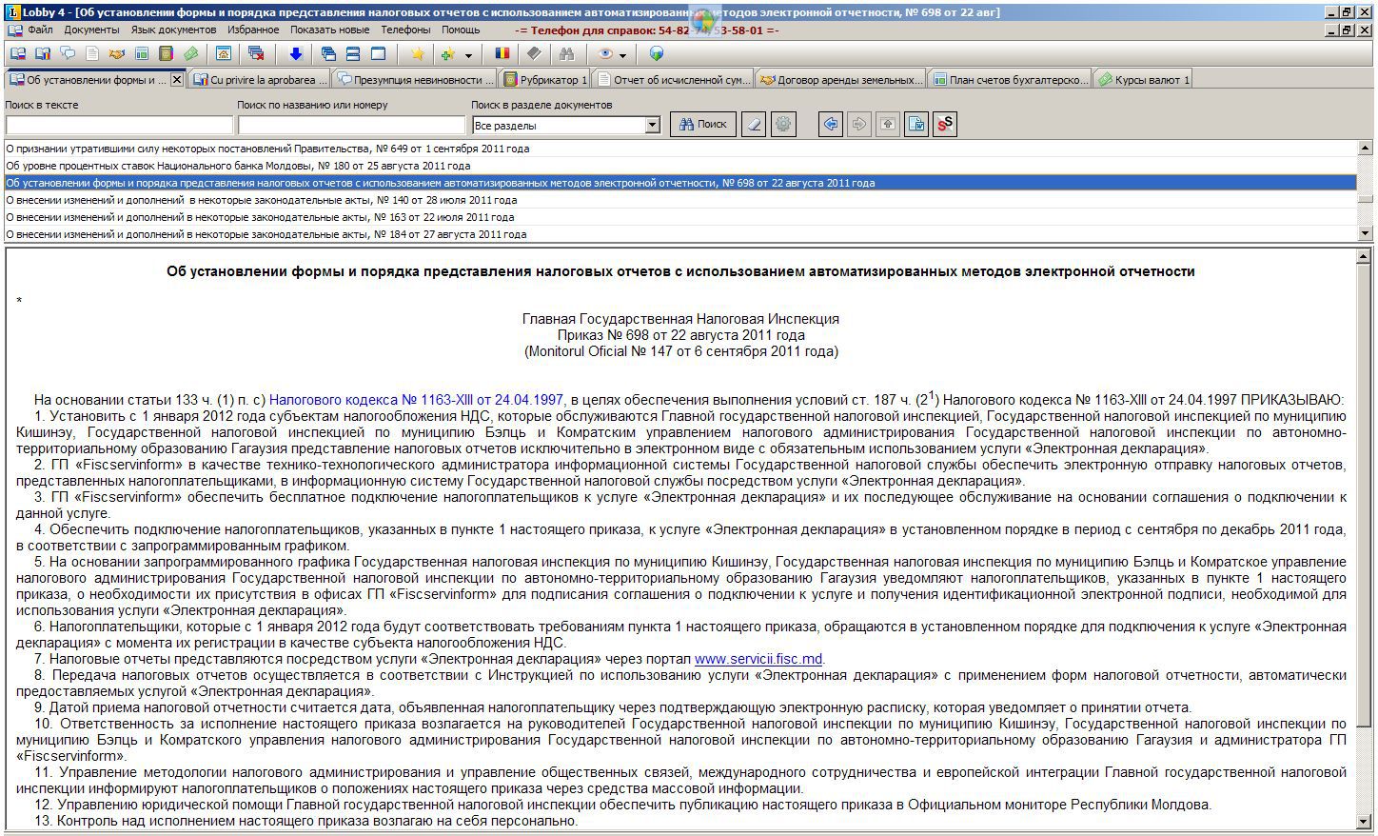
Task: Open favorites yellow star toolbar icon
Action: click(417, 54)
